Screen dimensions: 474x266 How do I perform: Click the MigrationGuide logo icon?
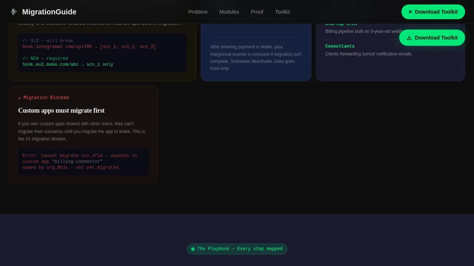(14, 12)
